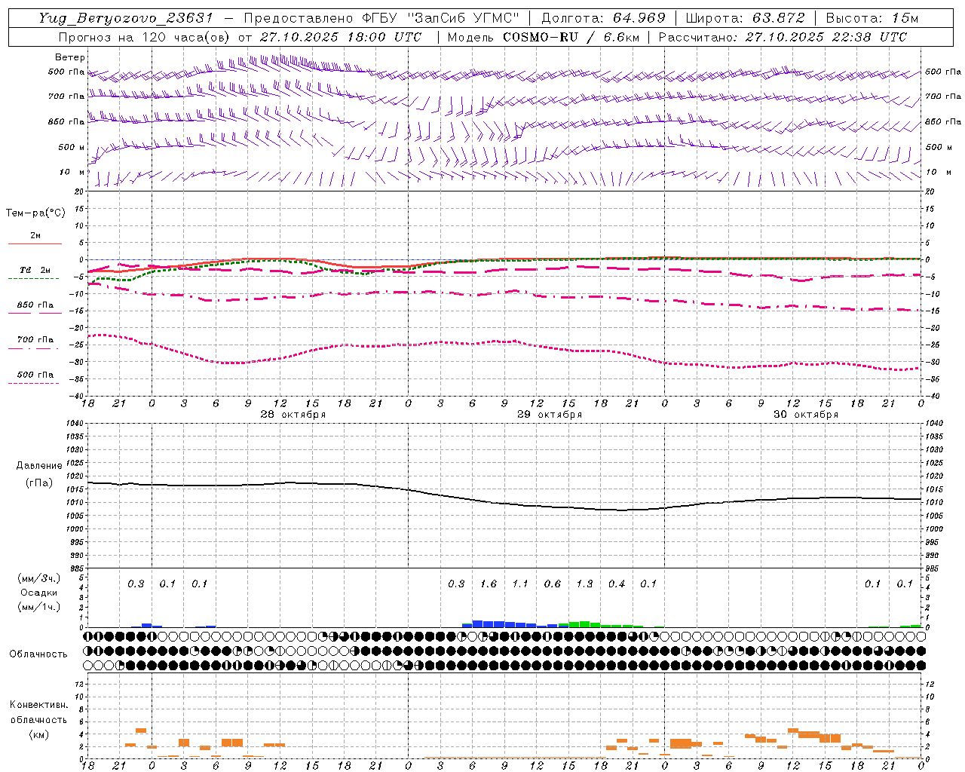This screenshot has height=772, width=965.
Task: Click the 30 октября date label
Action: coord(806,415)
